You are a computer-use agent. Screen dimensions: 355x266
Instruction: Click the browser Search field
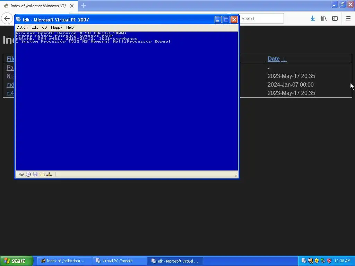tap(261, 18)
